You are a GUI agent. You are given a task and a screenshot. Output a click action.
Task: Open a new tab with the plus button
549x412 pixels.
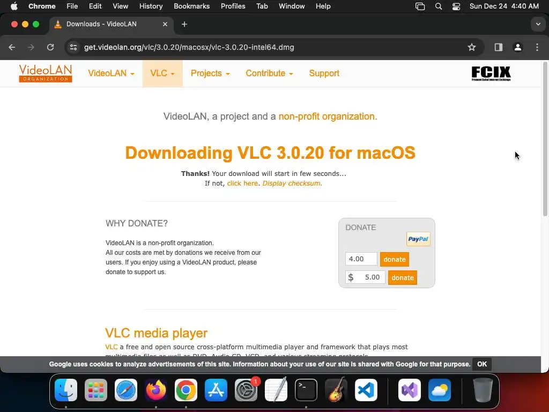point(184,24)
